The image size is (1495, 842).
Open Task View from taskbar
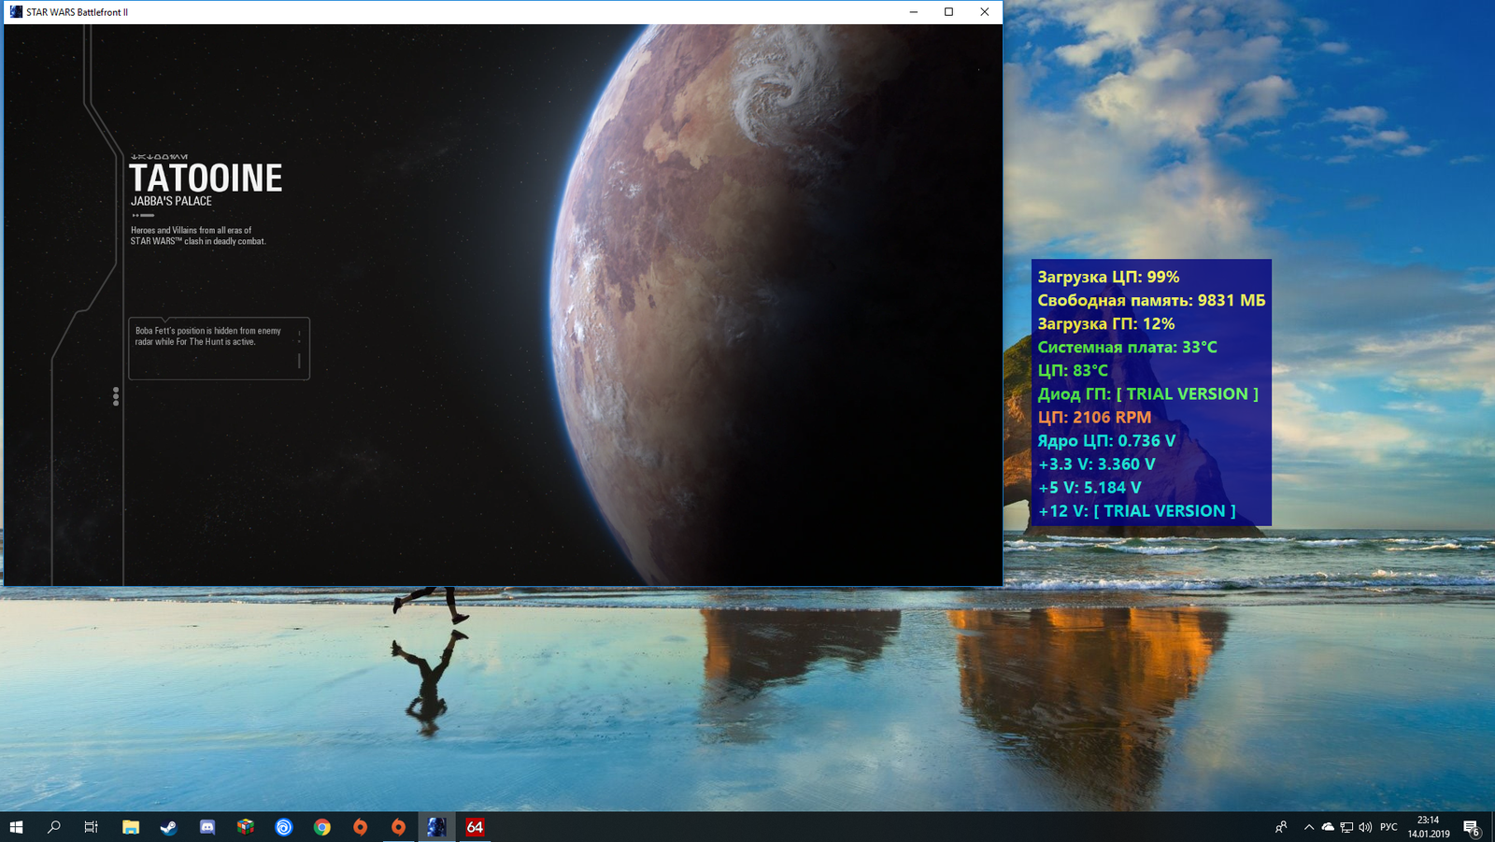[x=92, y=827]
